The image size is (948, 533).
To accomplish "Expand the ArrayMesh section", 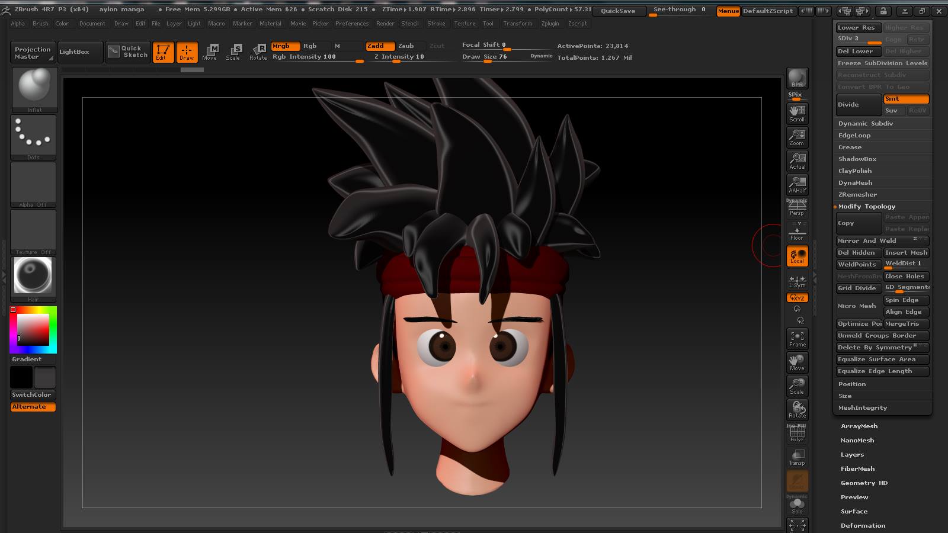I will pyautogui.click(x=859, y=426).
